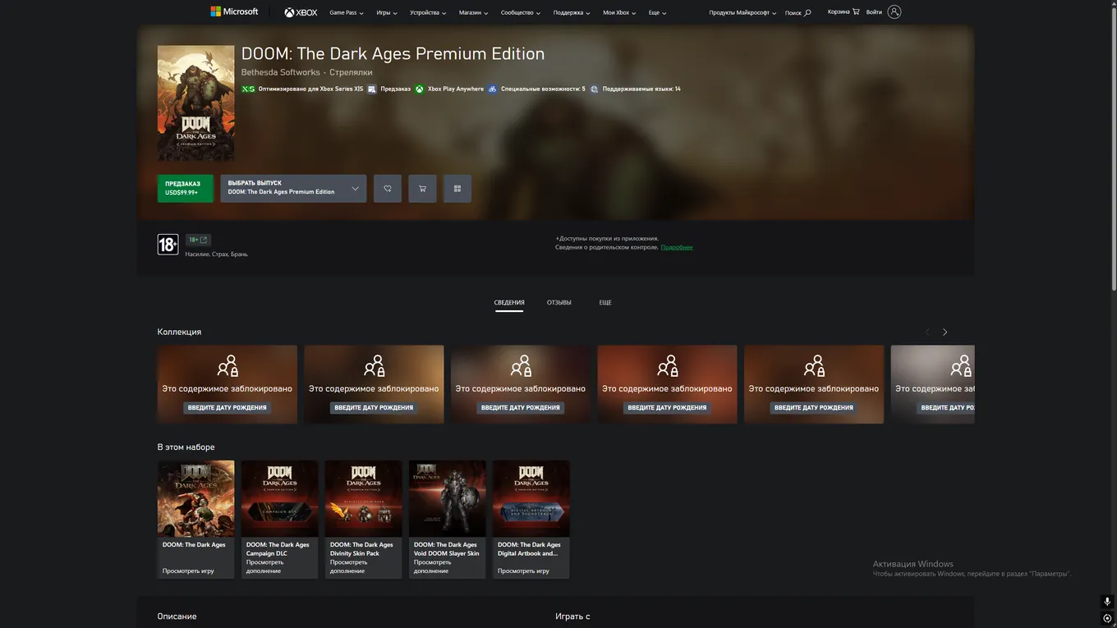Click the round target icon below the microphone
1117x628 pixels.
point(1107,618)
